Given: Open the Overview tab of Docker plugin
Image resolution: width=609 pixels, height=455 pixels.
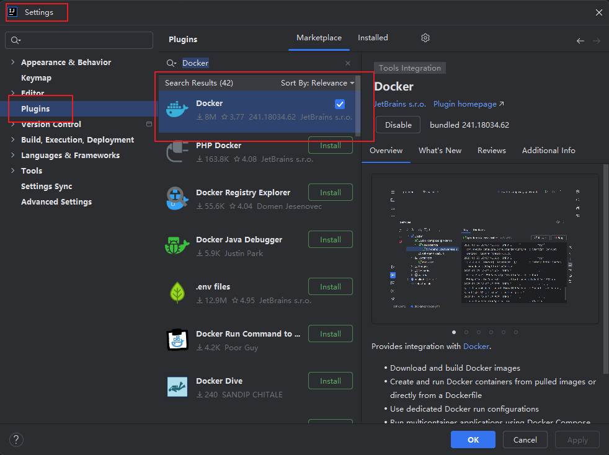Looking at the screenshot, I should (386, 150).
